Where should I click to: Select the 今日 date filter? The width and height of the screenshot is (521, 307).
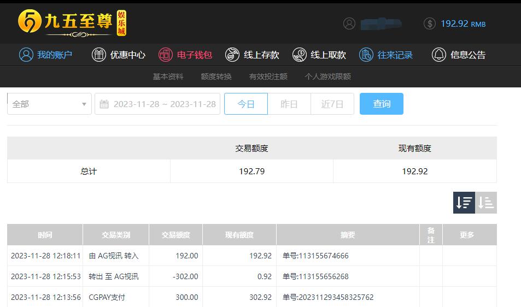pyautogui.click(x=246, y=104)
